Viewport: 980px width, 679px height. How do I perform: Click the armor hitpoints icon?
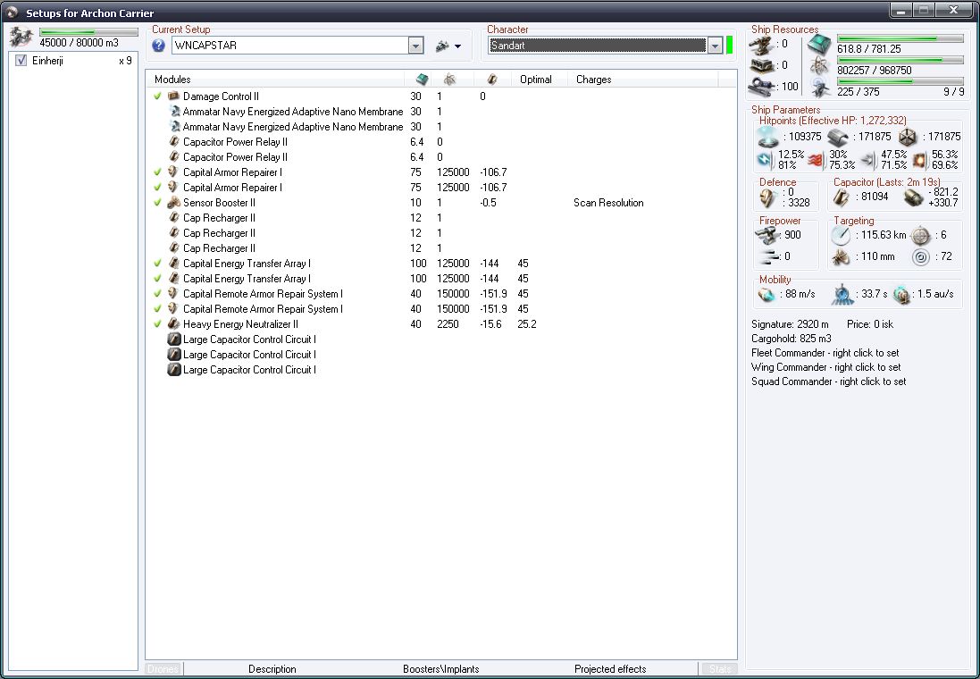(x=837, y=137)
